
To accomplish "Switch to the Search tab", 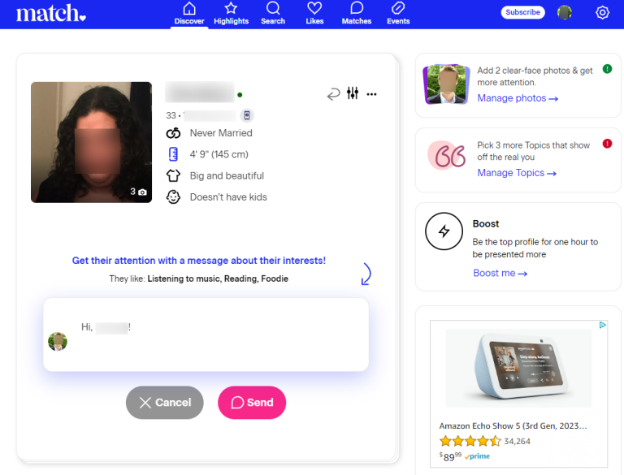I will click(273, 14).
